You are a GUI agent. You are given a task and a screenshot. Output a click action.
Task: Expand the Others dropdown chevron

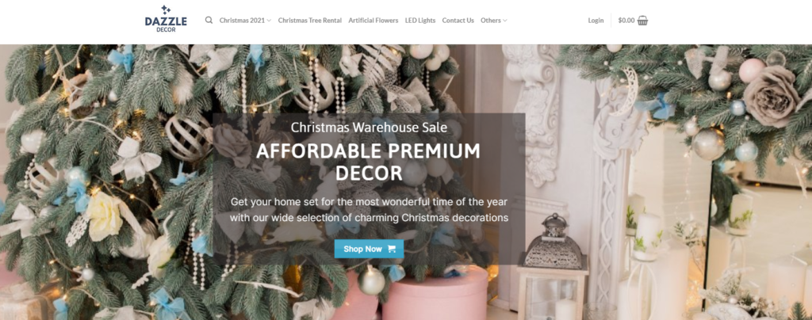coord(505,21)
